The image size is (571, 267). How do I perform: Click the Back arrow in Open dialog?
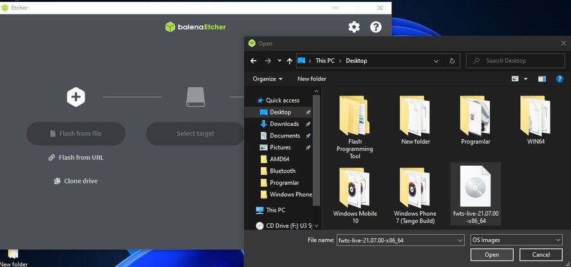(x=254, y=61)
